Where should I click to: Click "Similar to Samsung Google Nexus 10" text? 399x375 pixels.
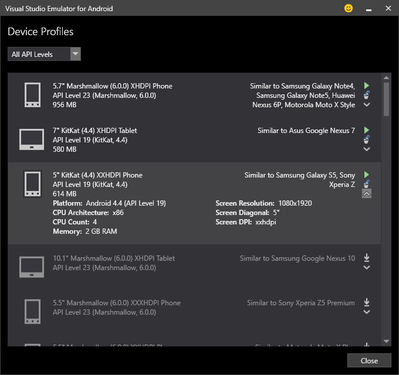coord(297,258)
